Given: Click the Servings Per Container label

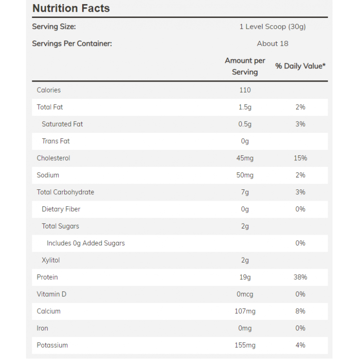Looking at the screenshot, I should point(72,44).
